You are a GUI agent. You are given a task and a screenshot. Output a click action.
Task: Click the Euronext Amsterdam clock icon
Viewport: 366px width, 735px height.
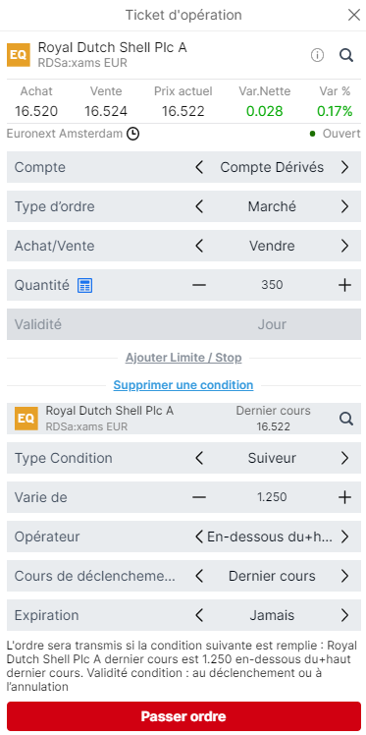tap(132, 134)
